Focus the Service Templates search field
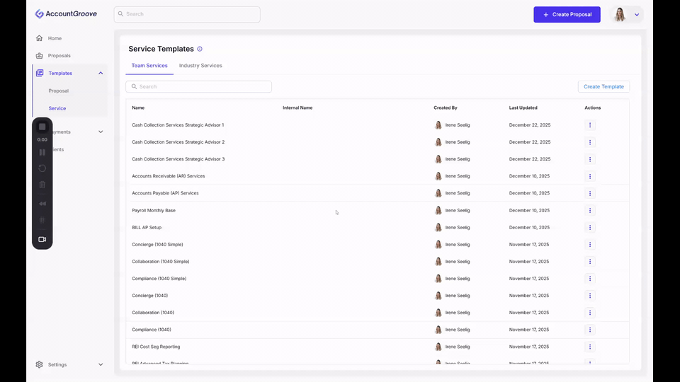This screenshot has height=382, width=680. [198, 86]
